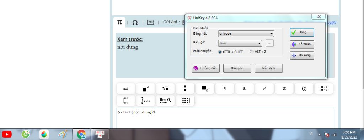Insert the subscript 12 template
The width and height of the screenshot is (364, 140).
pos(205,88)
